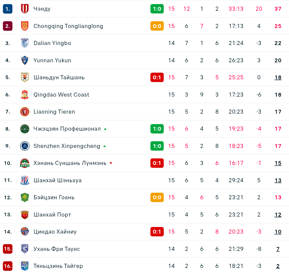Click the down arrow beside Хэнань Суншань Лунмэнь
The image size is (289, 272).
coord(111,163)
